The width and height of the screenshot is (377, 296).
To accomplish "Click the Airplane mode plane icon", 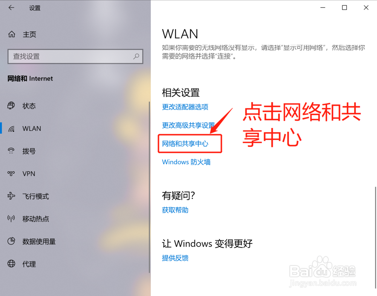I will (x=11, y=196).
